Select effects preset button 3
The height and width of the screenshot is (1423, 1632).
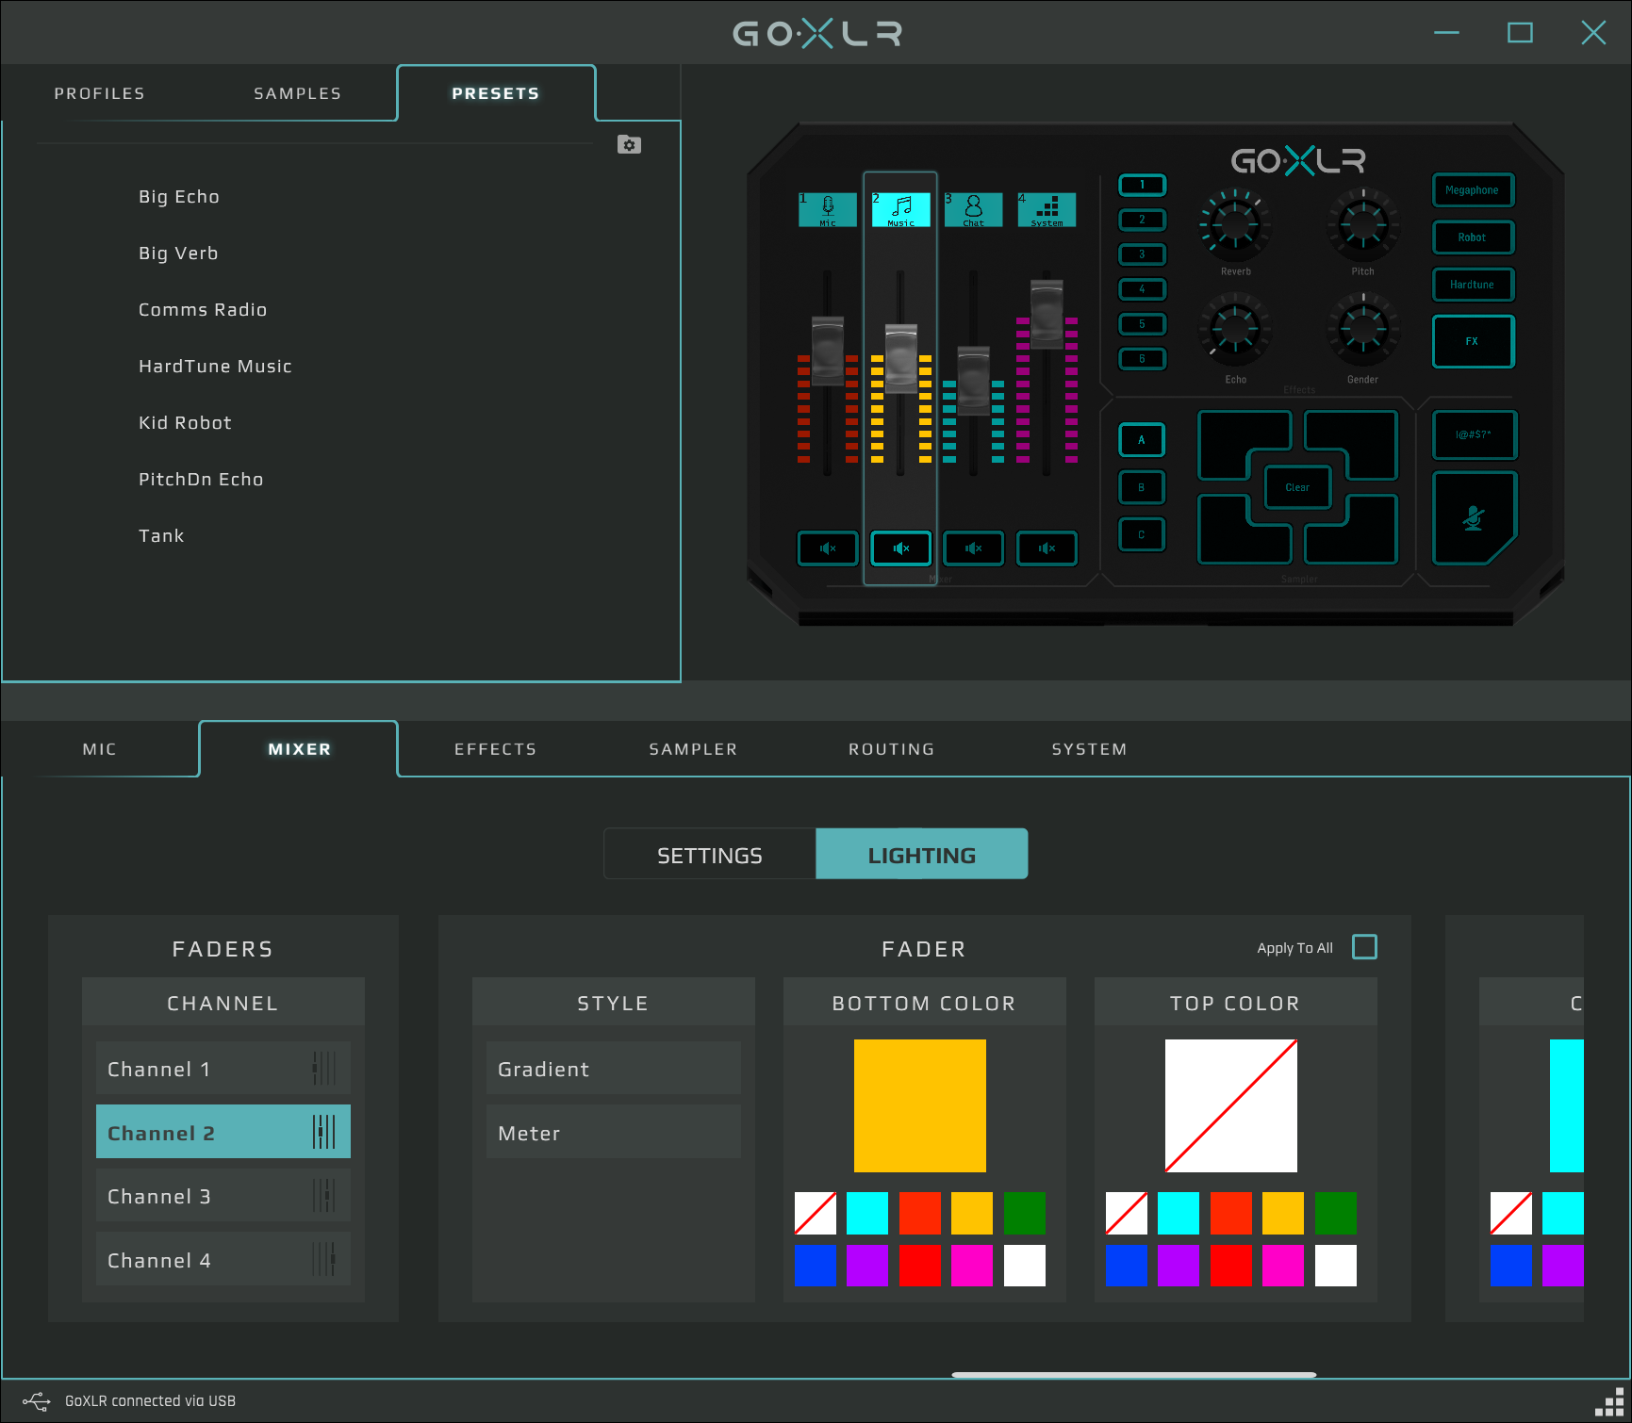[1142, 254]
